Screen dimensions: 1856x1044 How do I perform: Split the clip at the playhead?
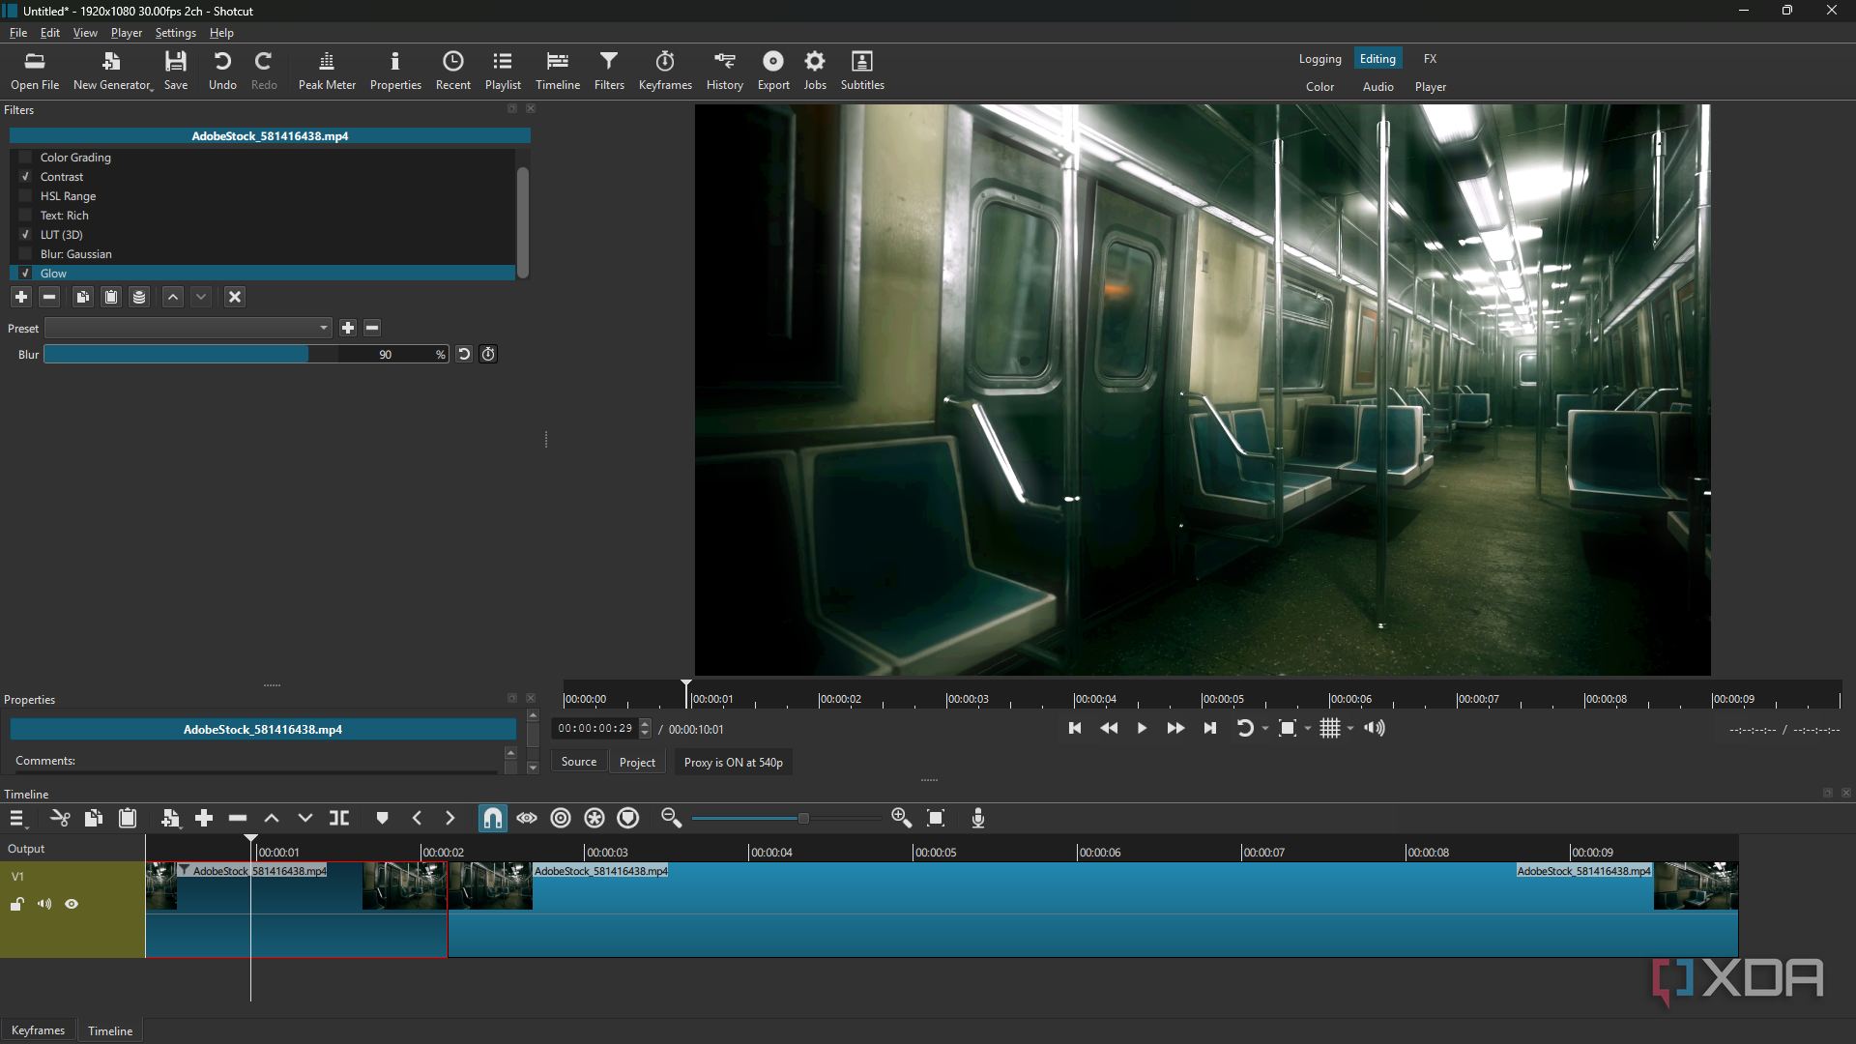point(339,818)
